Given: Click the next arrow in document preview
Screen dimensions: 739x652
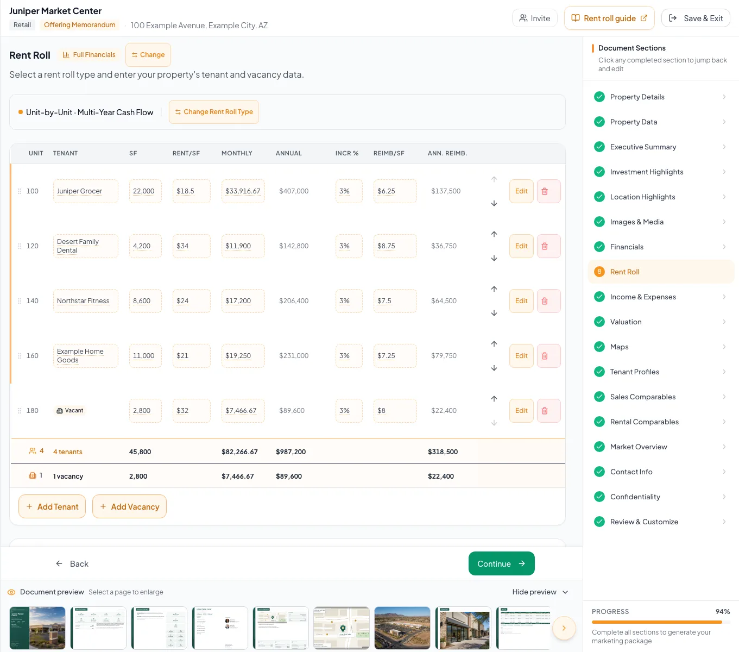Looking at the screenshot, I should coord(564,628).
